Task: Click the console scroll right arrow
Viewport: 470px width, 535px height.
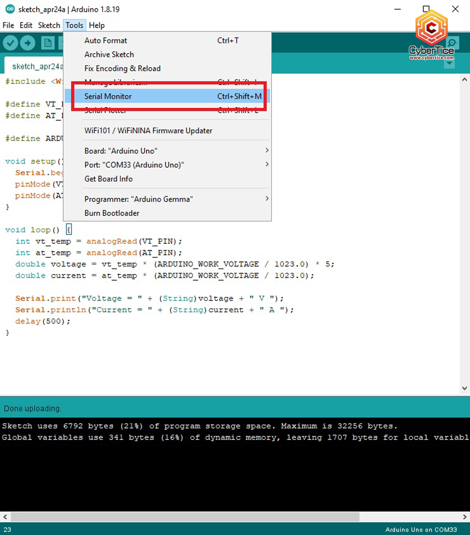Action: coord(465,517)
